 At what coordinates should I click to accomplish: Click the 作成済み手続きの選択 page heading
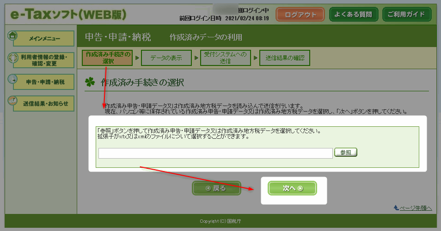pos(142,82)
